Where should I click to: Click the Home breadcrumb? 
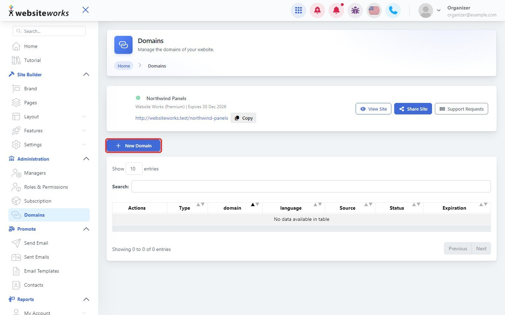(x=124, y=66)
